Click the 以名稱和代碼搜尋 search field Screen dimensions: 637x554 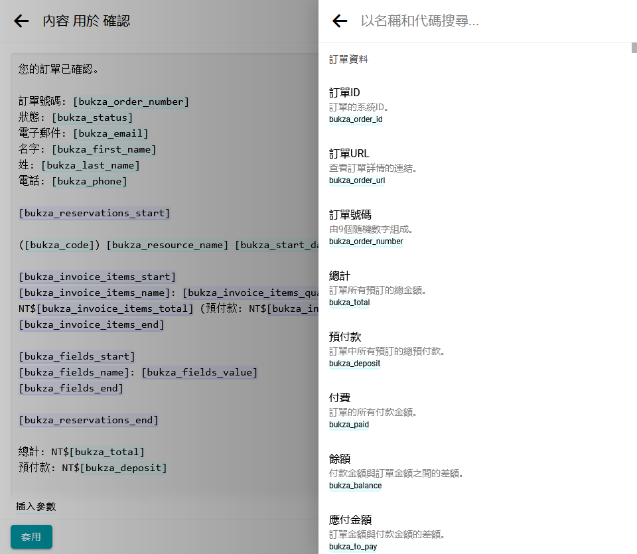491,21
